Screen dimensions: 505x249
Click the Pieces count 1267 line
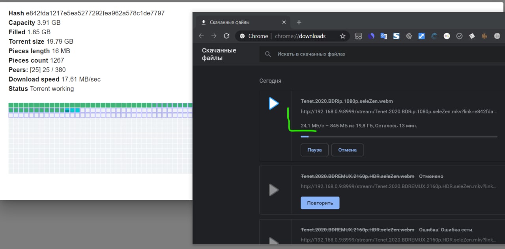pos(36,61)
